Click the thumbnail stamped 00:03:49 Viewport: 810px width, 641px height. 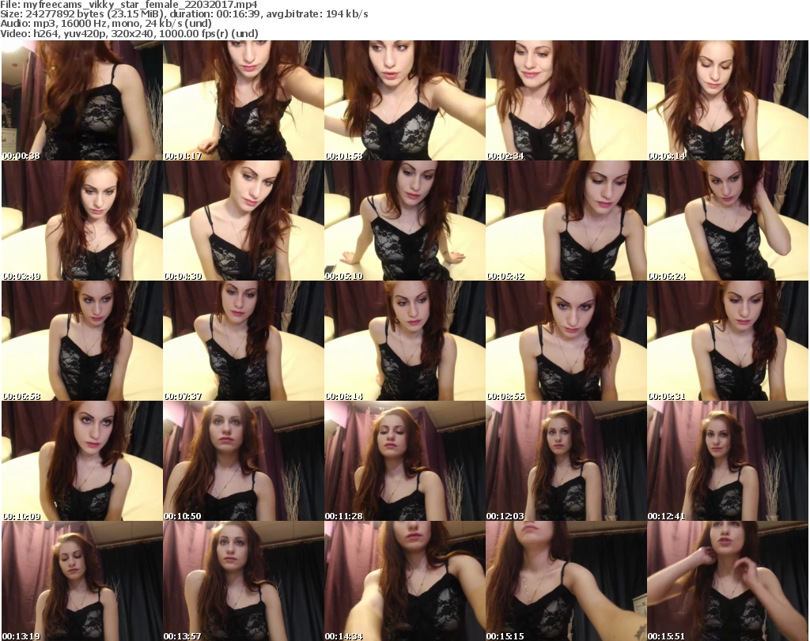pos(82,221)
